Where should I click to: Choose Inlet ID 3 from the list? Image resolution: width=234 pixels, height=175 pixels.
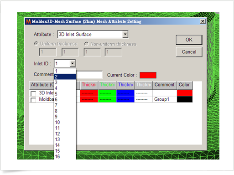pyautogui.click(x=65, y=82)
